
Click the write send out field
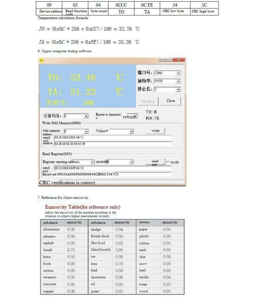point(113,137)
